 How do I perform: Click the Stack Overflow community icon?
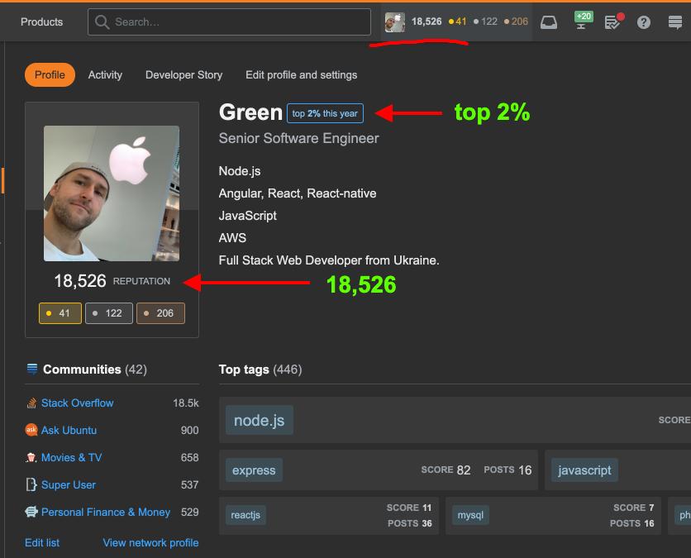31,403
